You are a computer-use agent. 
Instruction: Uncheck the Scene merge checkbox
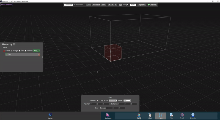click(11, 51)
